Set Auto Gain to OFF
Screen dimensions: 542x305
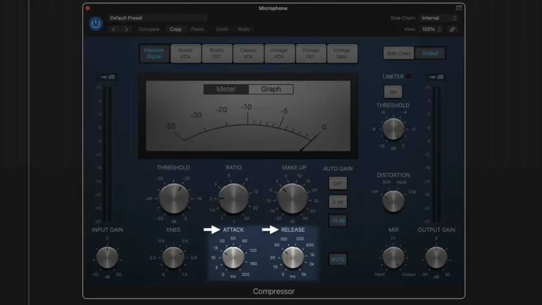[x=338, y=183]
